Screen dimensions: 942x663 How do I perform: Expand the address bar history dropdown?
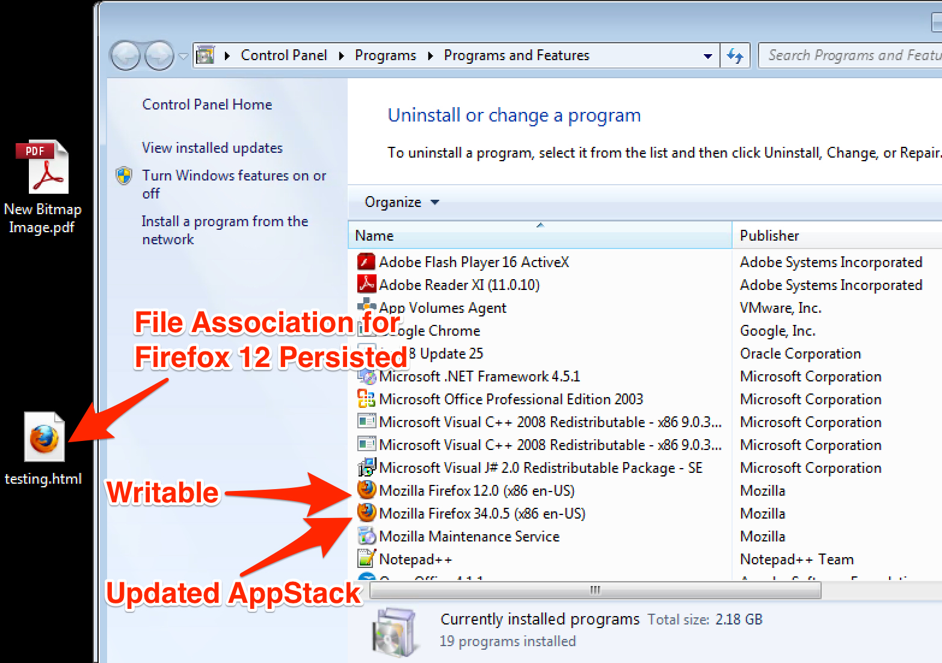click(x=707, y=56)
